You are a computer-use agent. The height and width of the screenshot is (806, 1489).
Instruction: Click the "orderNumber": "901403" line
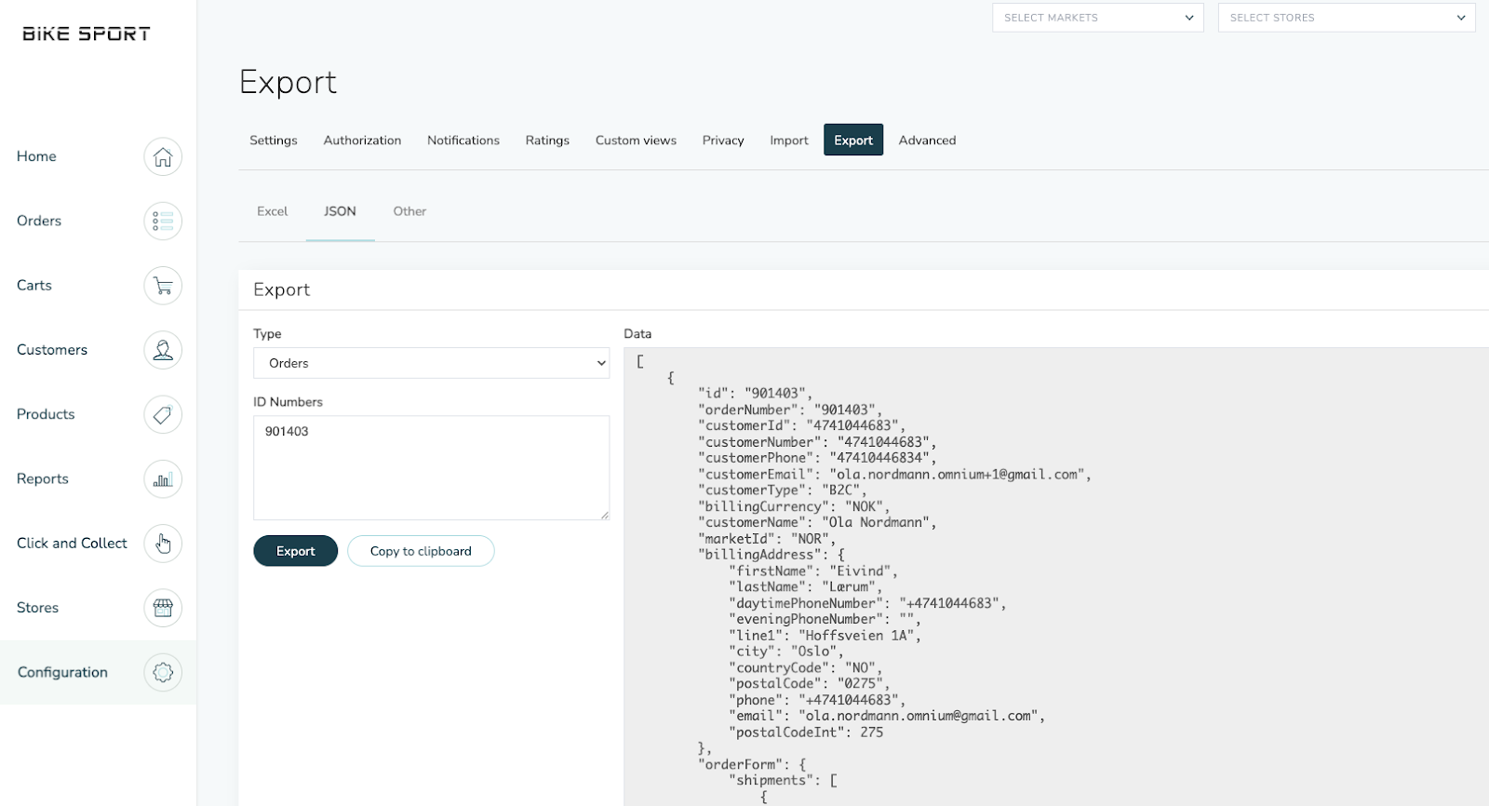pos(790,410)
